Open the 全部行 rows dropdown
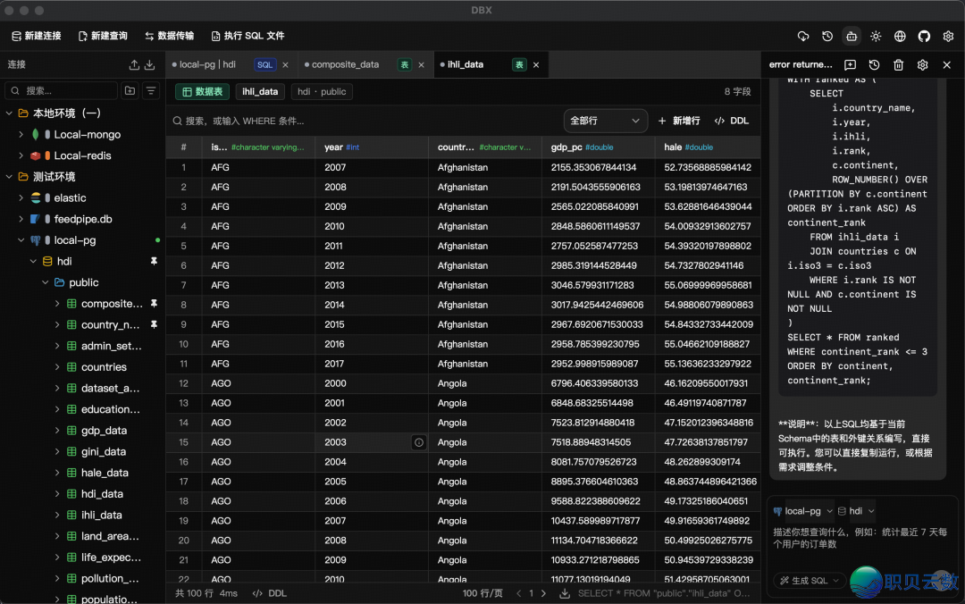The height and width of the screenshot is (604, 965). [x=605, y=121]
